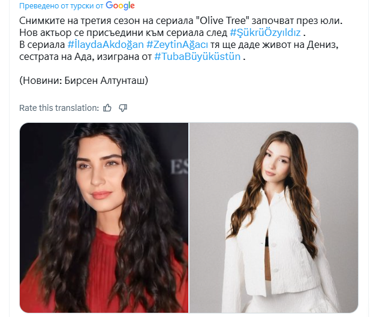Click the 'ES' backdrop text in left photo
370x317 pixels.
(x=179, y=167)
